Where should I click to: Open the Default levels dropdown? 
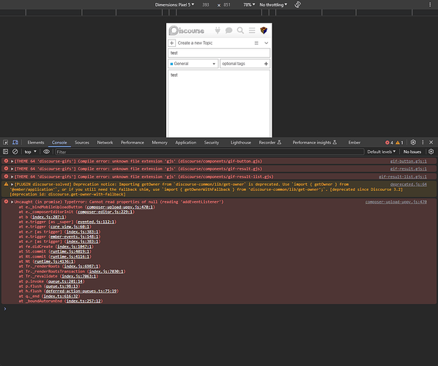point(382,152)
